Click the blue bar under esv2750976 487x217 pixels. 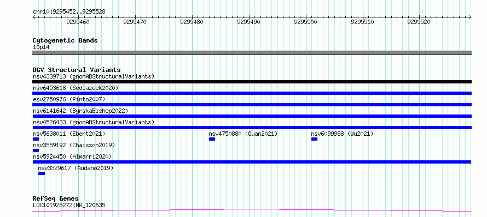(x=252, y=105)
